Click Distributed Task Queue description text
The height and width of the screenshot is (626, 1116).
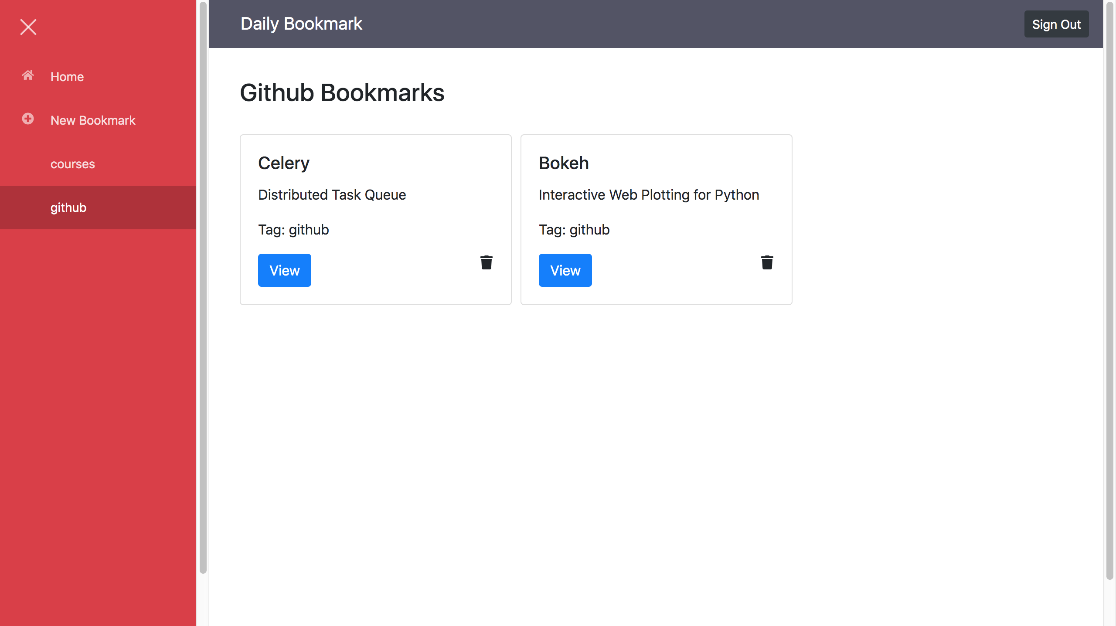[332, 194]
